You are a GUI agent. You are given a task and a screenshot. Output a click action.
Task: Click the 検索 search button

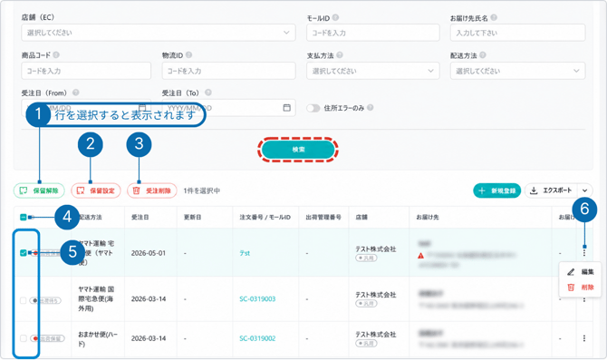click(x=298, y=150)
